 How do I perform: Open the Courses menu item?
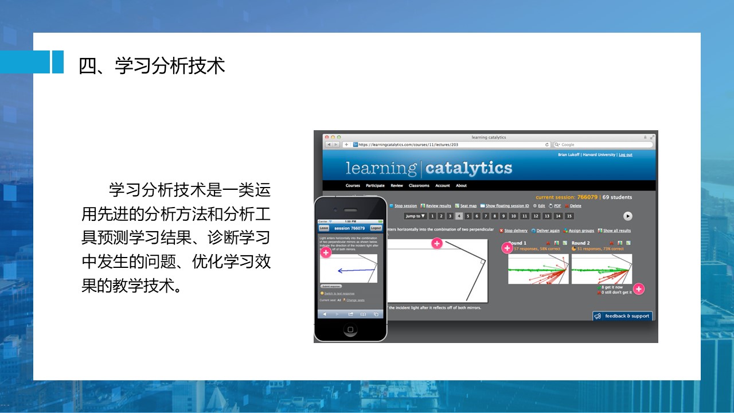353,186
